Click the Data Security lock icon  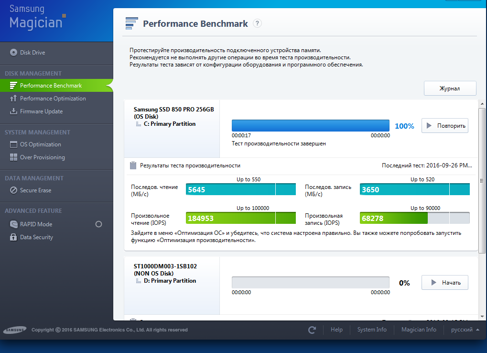(13, 237)
